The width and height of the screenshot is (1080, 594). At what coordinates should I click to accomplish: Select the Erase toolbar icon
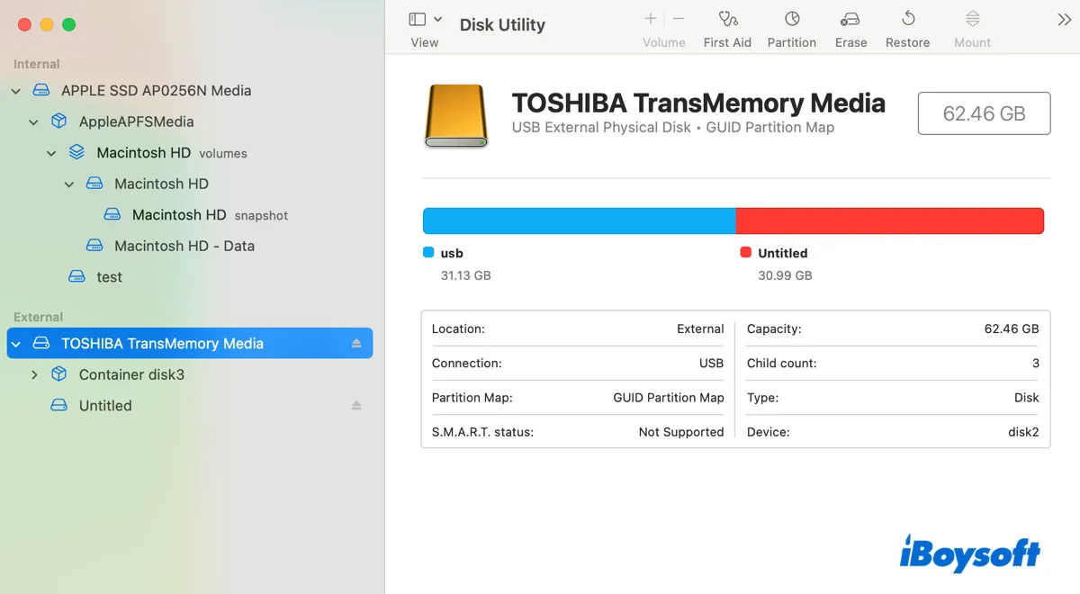click(x=850, y=19)
